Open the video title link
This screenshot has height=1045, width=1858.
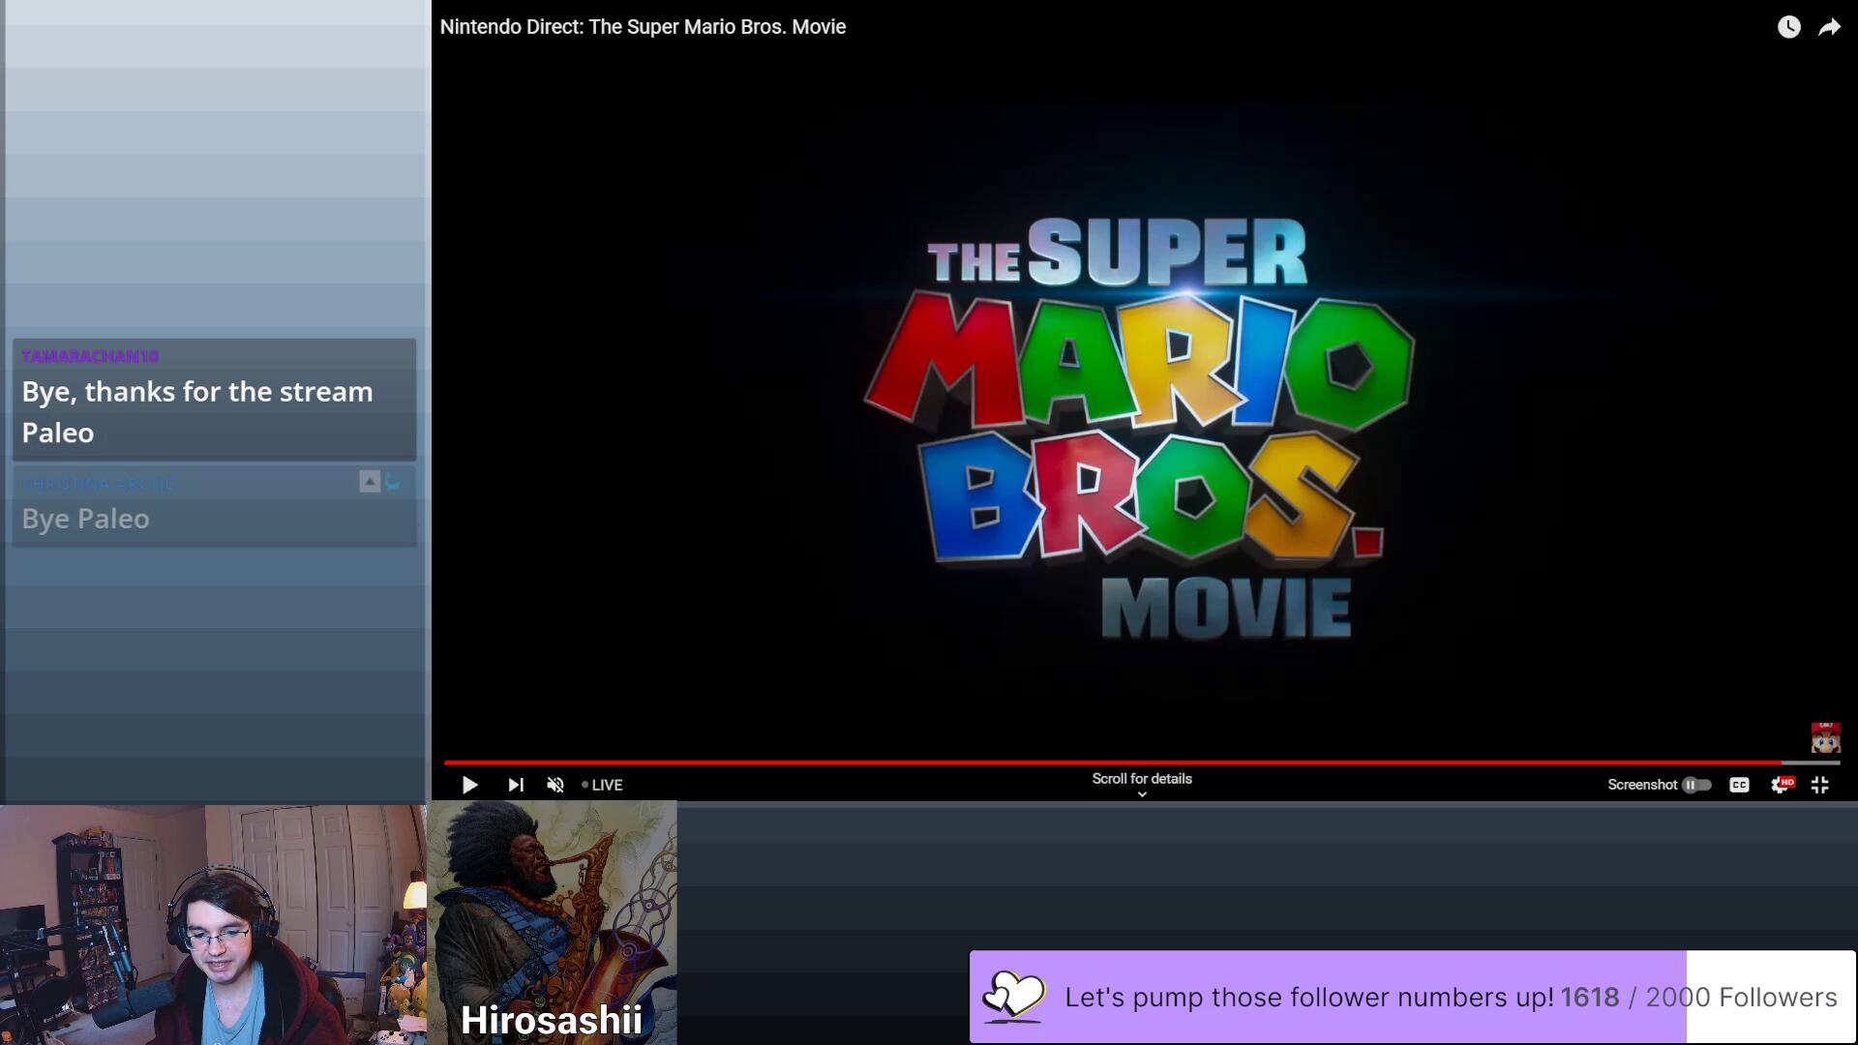[x=643, y=27]
